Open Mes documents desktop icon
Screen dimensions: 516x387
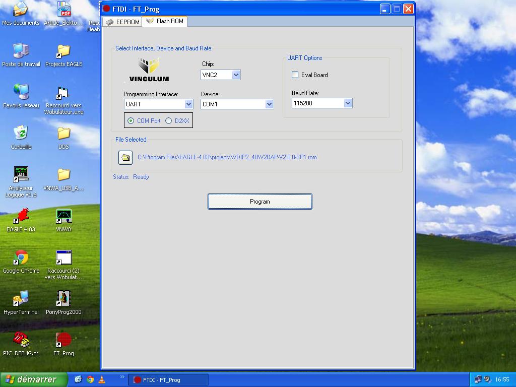click(21, 14)
